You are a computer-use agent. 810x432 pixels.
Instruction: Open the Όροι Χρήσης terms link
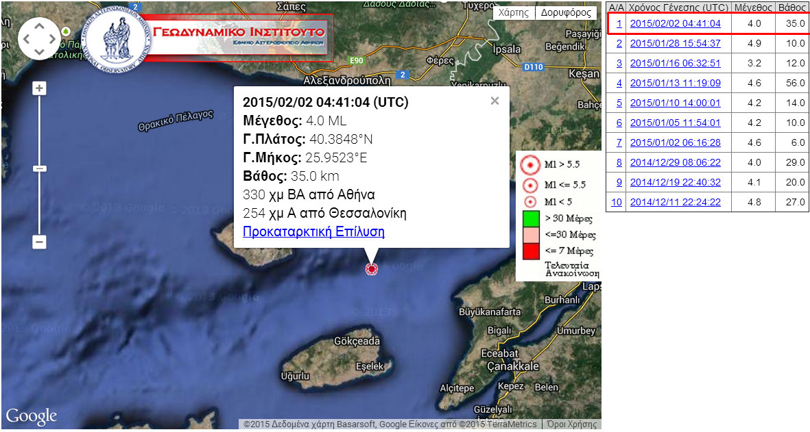572,424
